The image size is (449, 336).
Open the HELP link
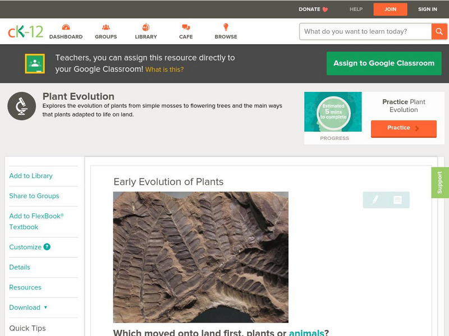pyautogui.click(x=356, y=10)
